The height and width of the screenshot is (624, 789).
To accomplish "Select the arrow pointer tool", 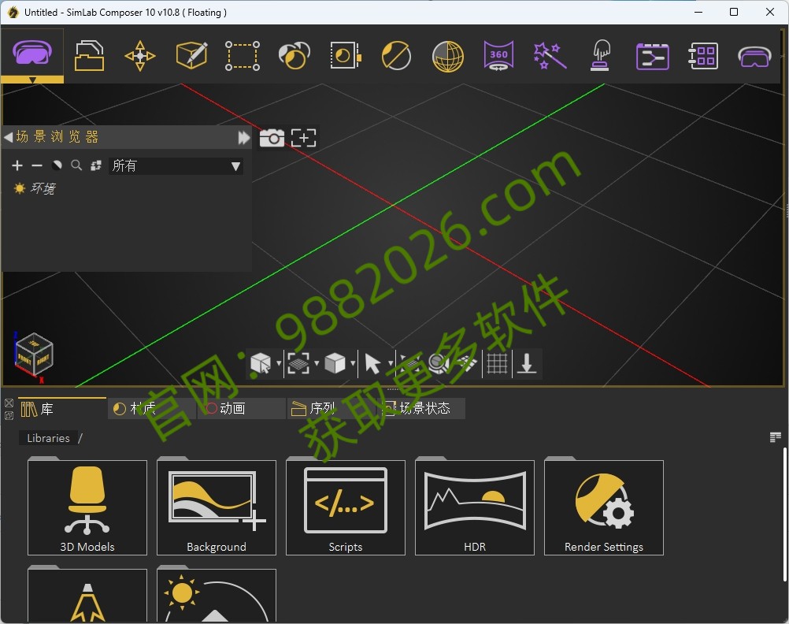I will tap(372, 363).
